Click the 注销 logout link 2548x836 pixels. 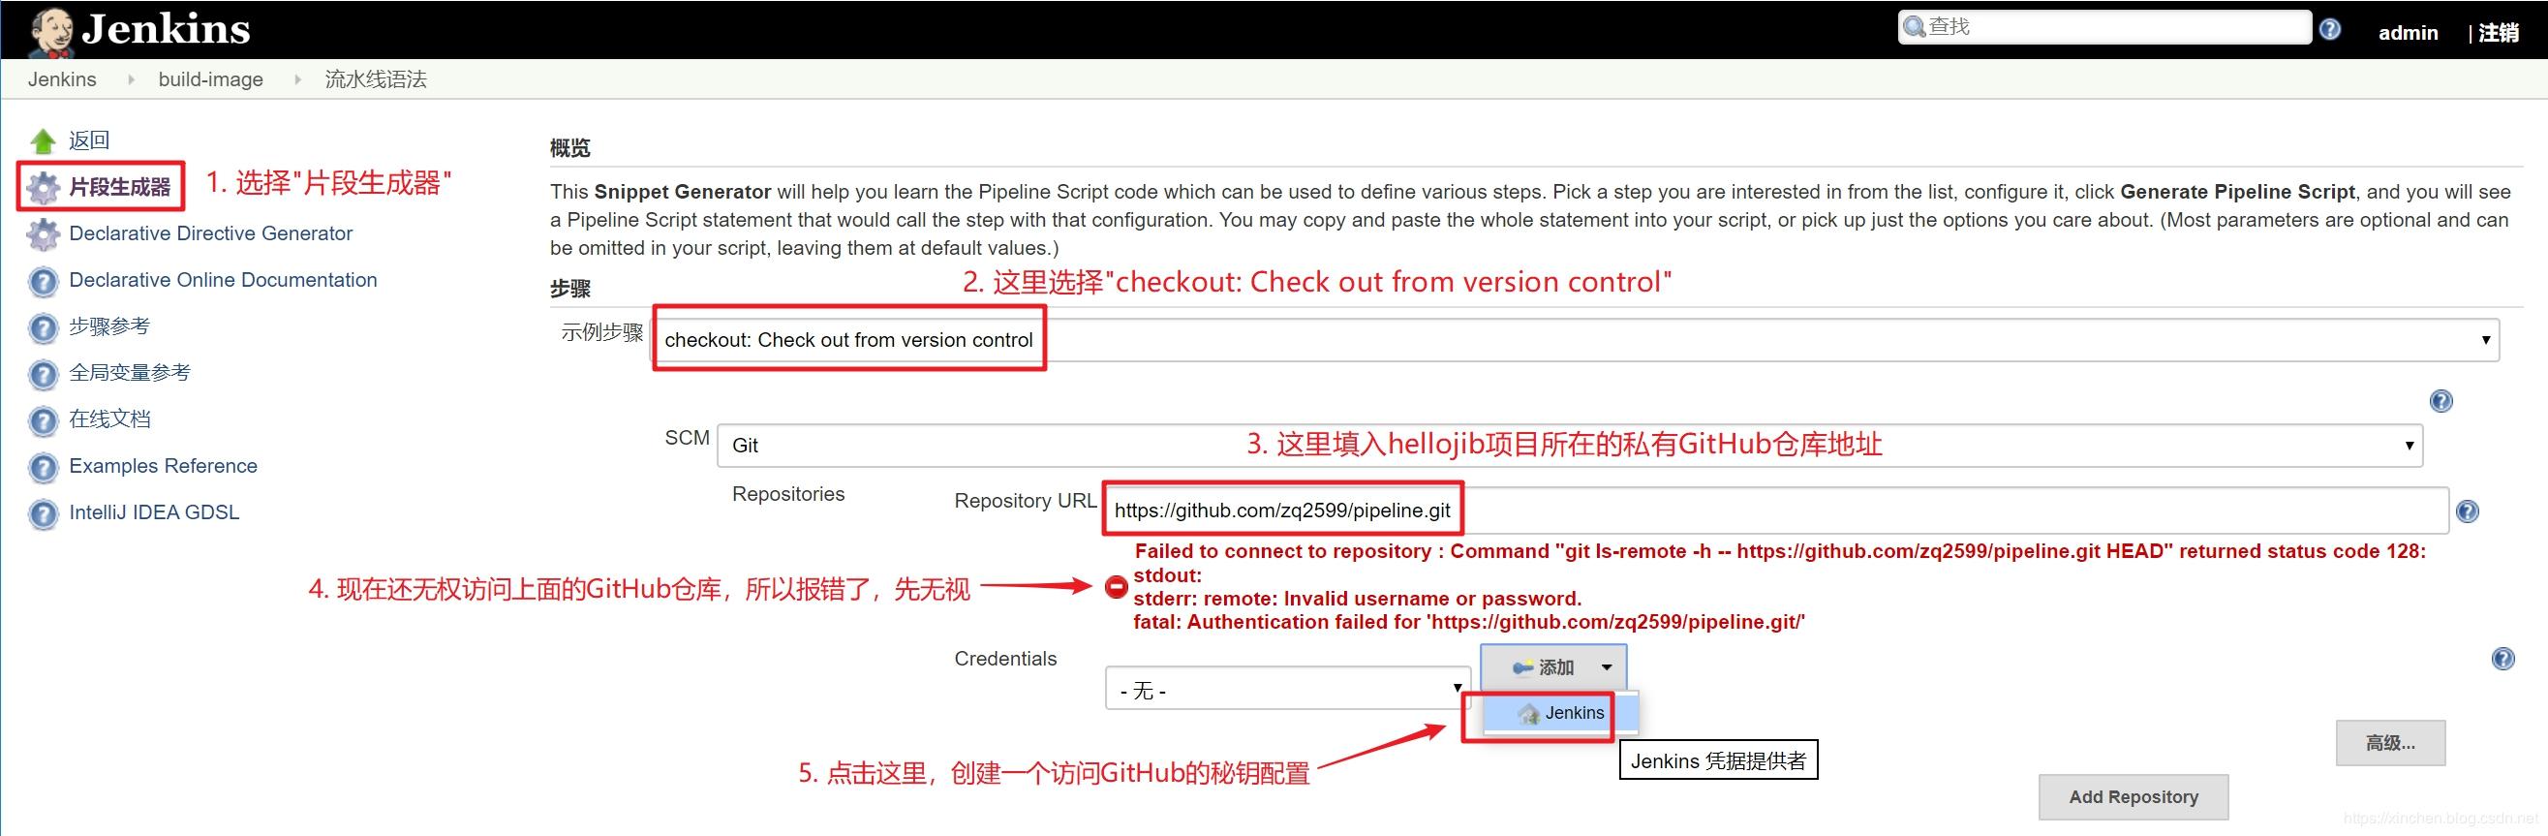click(2499, 33)
